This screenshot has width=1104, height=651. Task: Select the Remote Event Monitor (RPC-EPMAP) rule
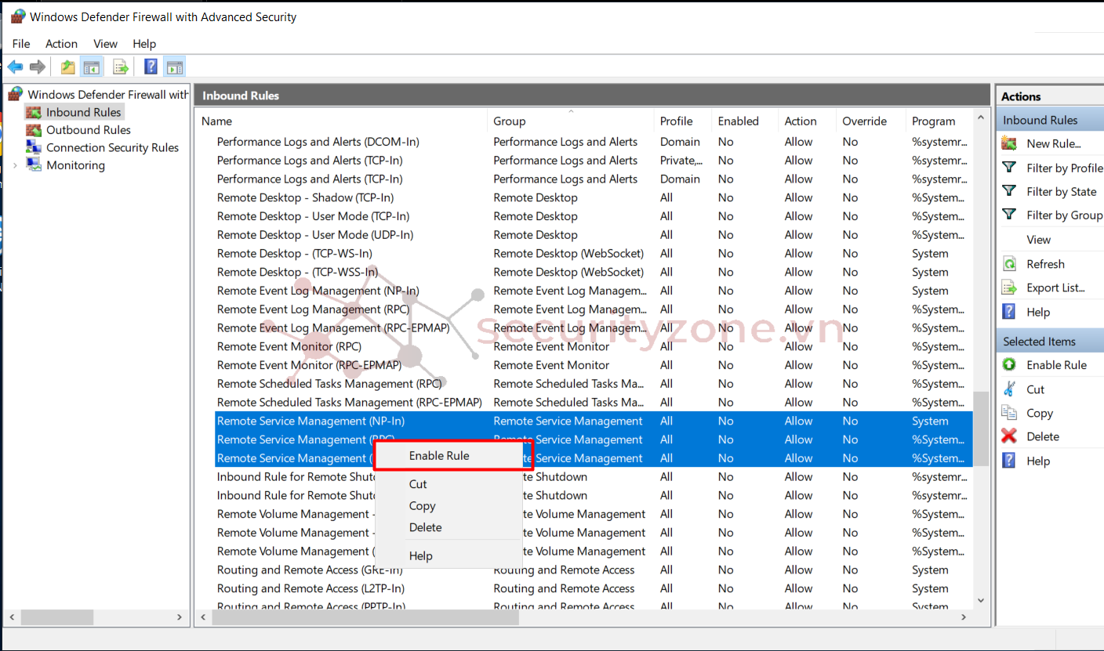pos(594,365)
